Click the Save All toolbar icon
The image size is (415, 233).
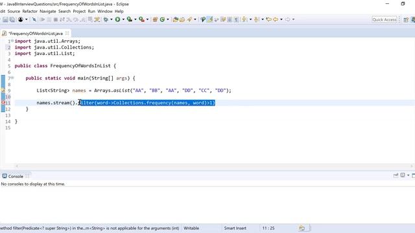point(12,19)
